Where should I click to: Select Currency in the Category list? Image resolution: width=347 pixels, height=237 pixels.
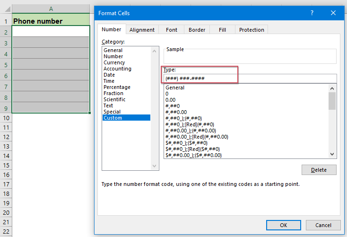tap(114, 62)
